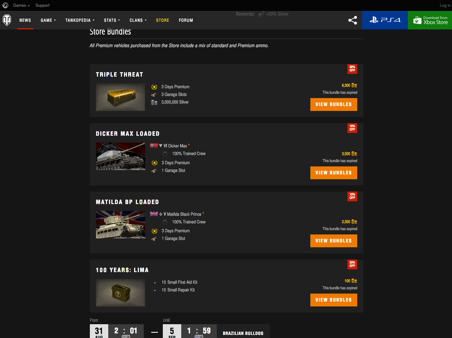Click the 30% OFF badge on Triple Threat
The width and height of the screenshot is (452, 338).
click(x=352, y=69)
